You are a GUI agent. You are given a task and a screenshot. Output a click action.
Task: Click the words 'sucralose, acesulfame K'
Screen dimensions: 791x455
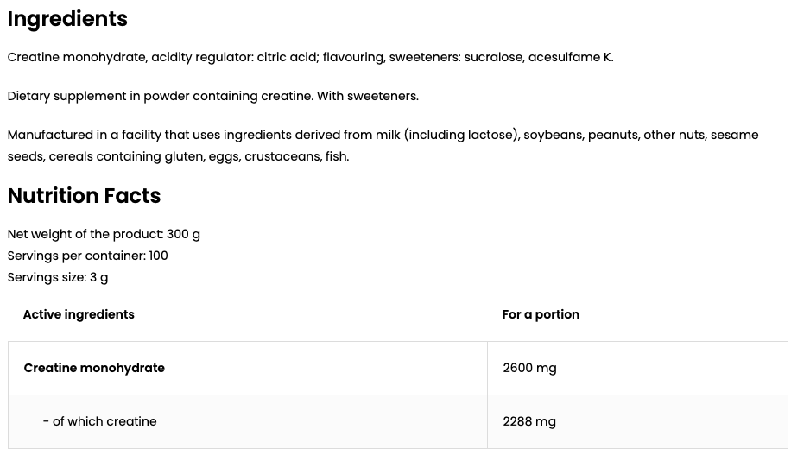[x=537, y=58]
